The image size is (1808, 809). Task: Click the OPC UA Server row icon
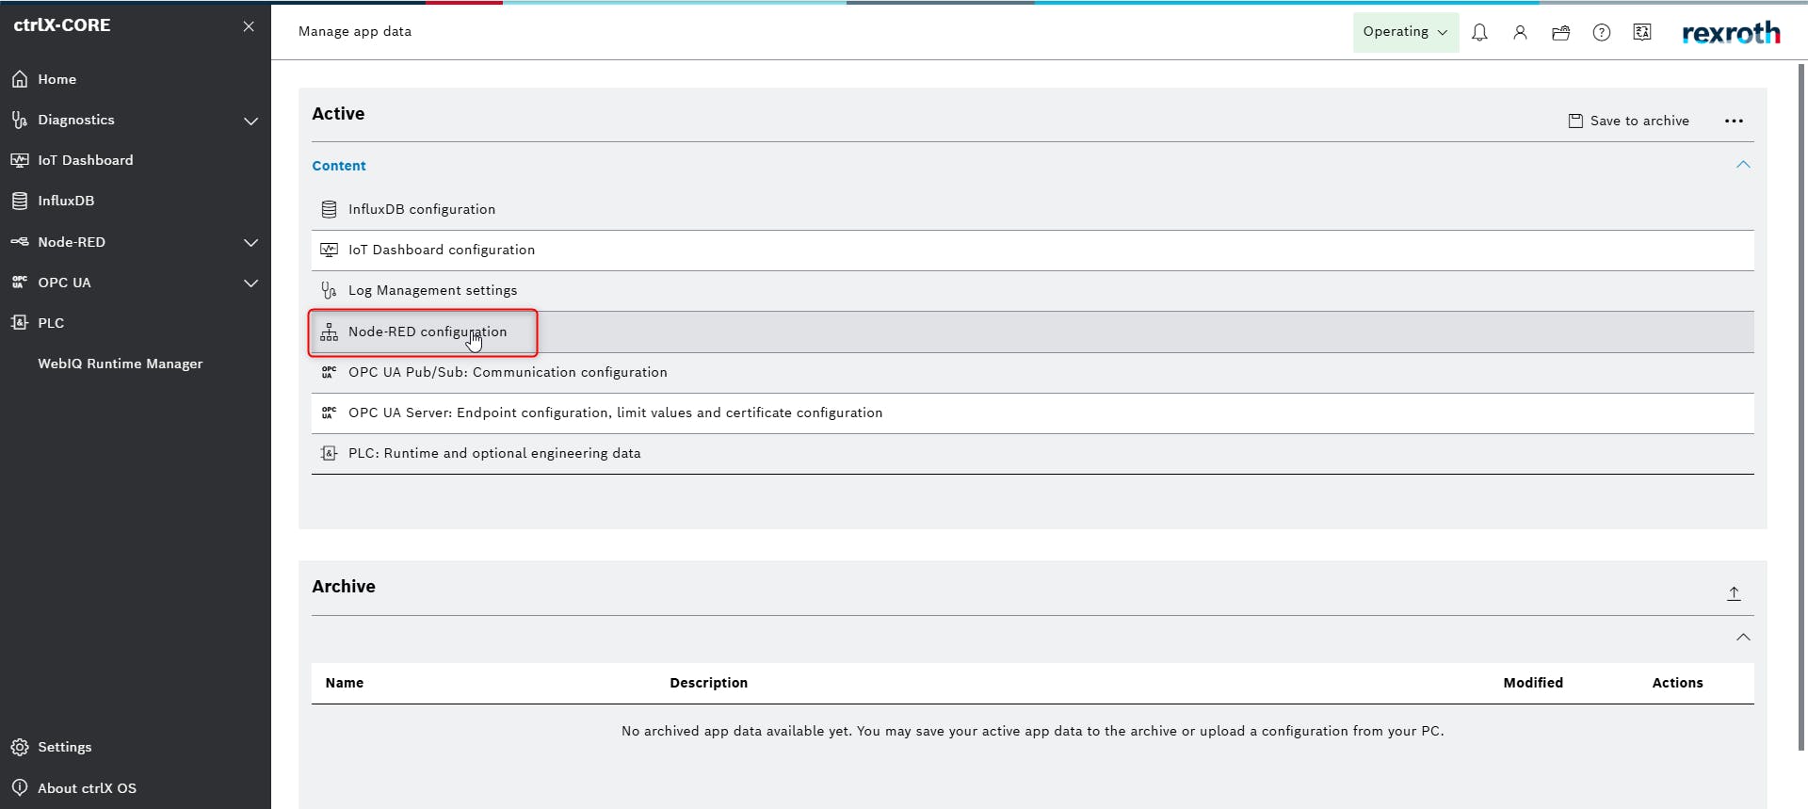[329, 413]
